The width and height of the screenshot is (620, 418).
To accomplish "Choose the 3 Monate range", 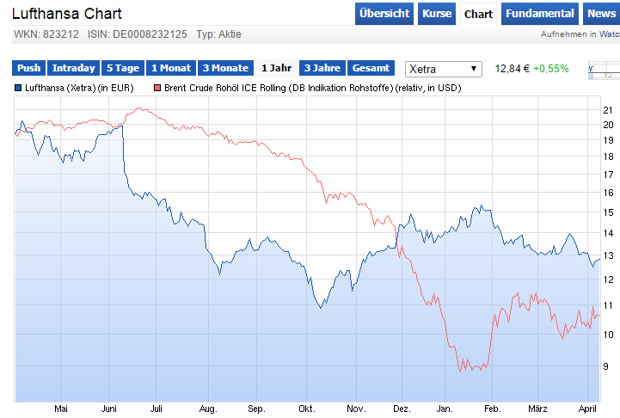I will 226,68.
